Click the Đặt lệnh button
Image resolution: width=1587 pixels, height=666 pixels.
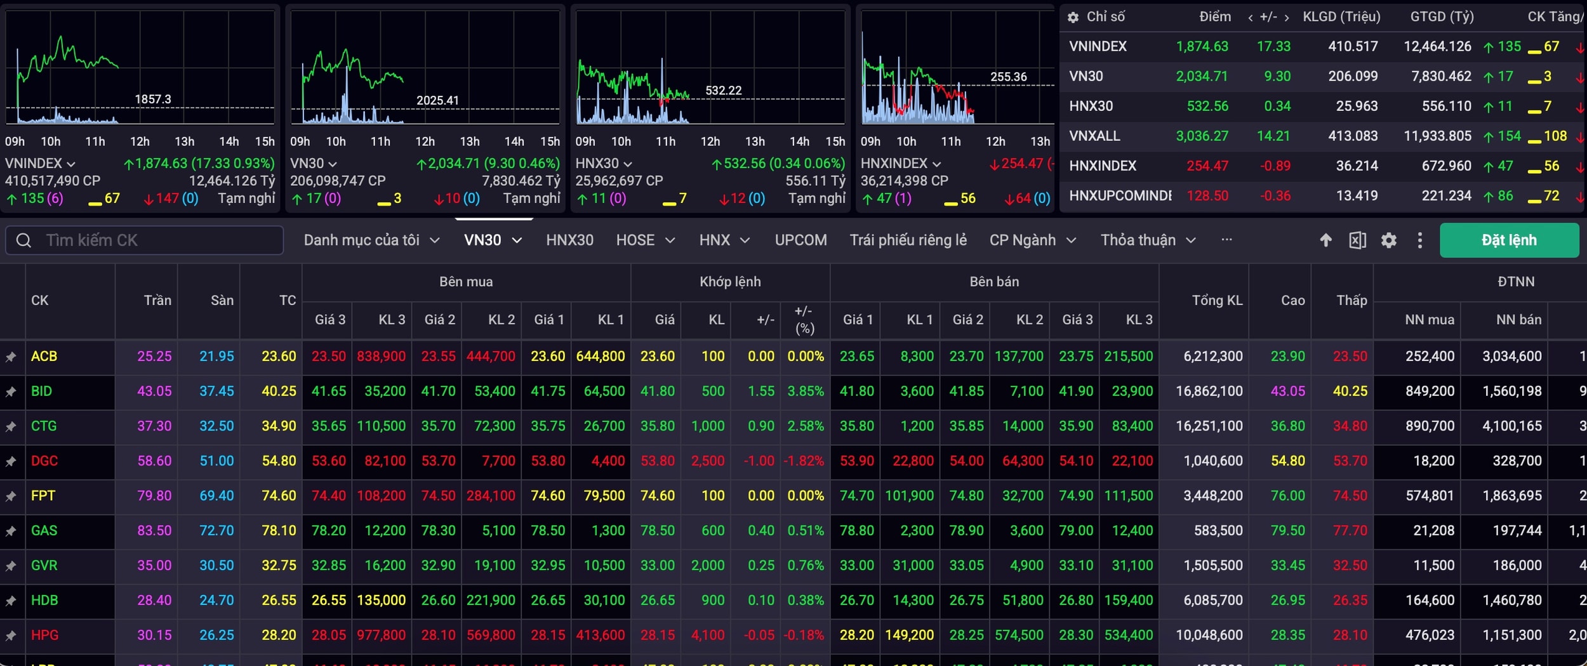[x=1509, y=240]
